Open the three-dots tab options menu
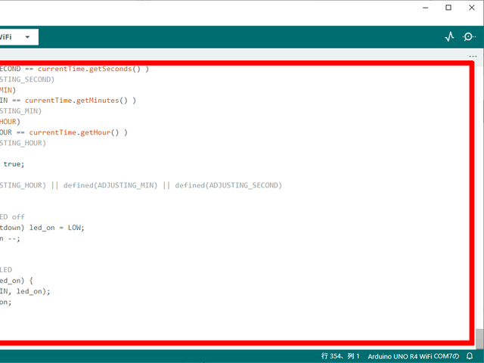 473,54
